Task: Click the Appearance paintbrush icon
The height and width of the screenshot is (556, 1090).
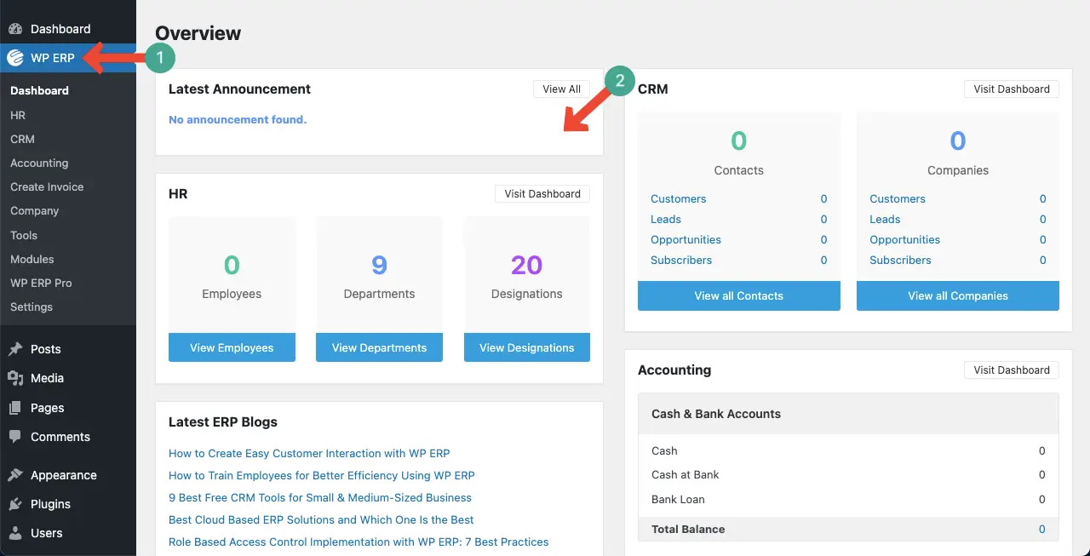Action: click(x=15, y=475)
